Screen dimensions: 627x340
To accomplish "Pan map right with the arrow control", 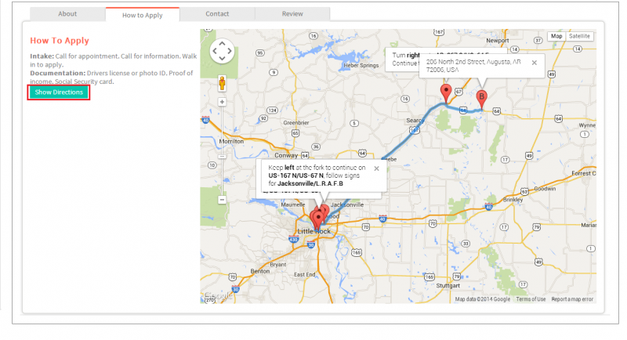I will (x=230, y=51).
